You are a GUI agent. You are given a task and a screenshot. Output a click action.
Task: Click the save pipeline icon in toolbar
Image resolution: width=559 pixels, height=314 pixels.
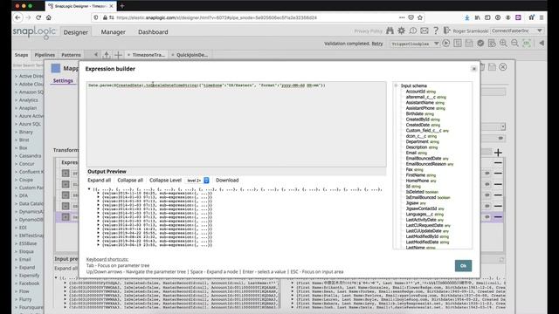coord(469,44)
